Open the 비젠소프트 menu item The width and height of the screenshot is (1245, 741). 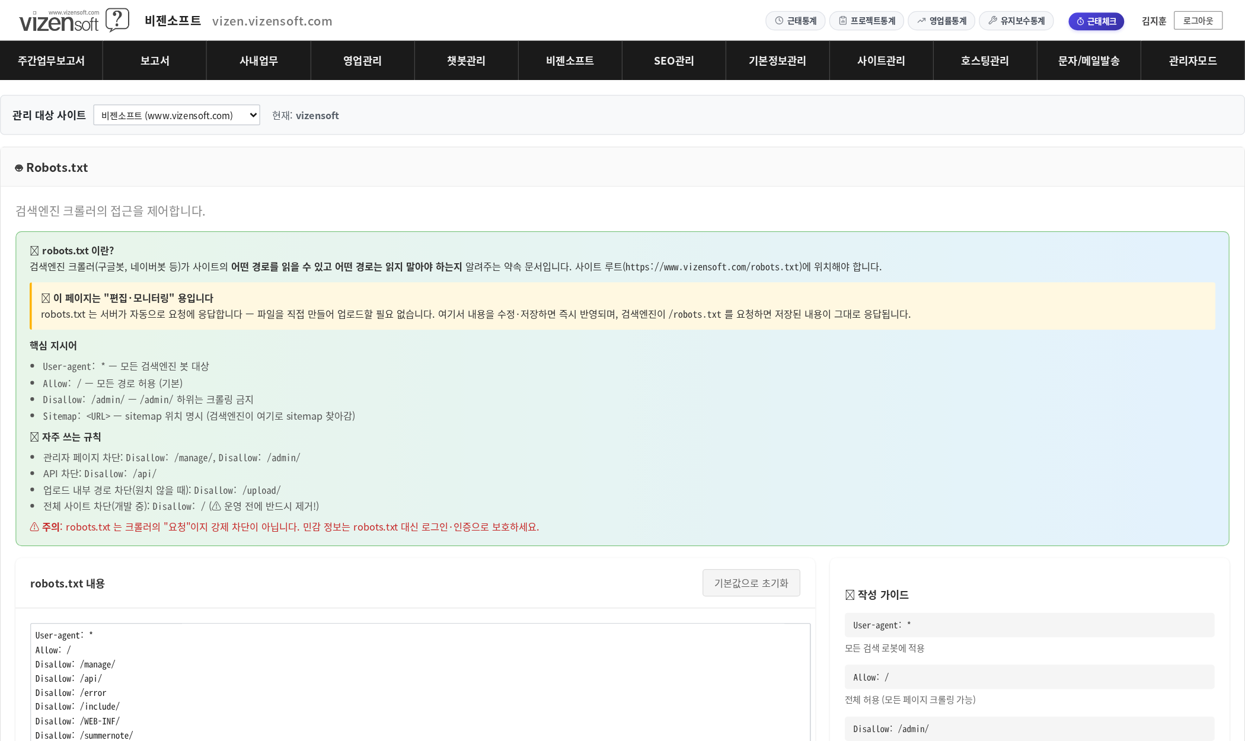point(570,60)
